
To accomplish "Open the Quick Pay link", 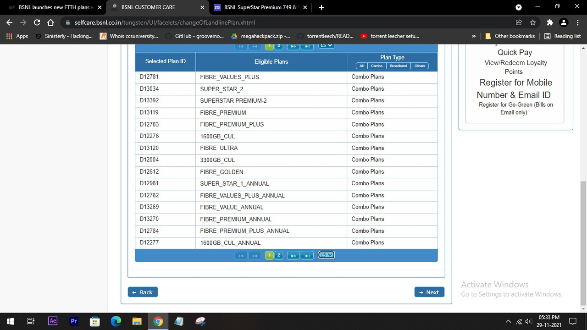I will [515, 52].
